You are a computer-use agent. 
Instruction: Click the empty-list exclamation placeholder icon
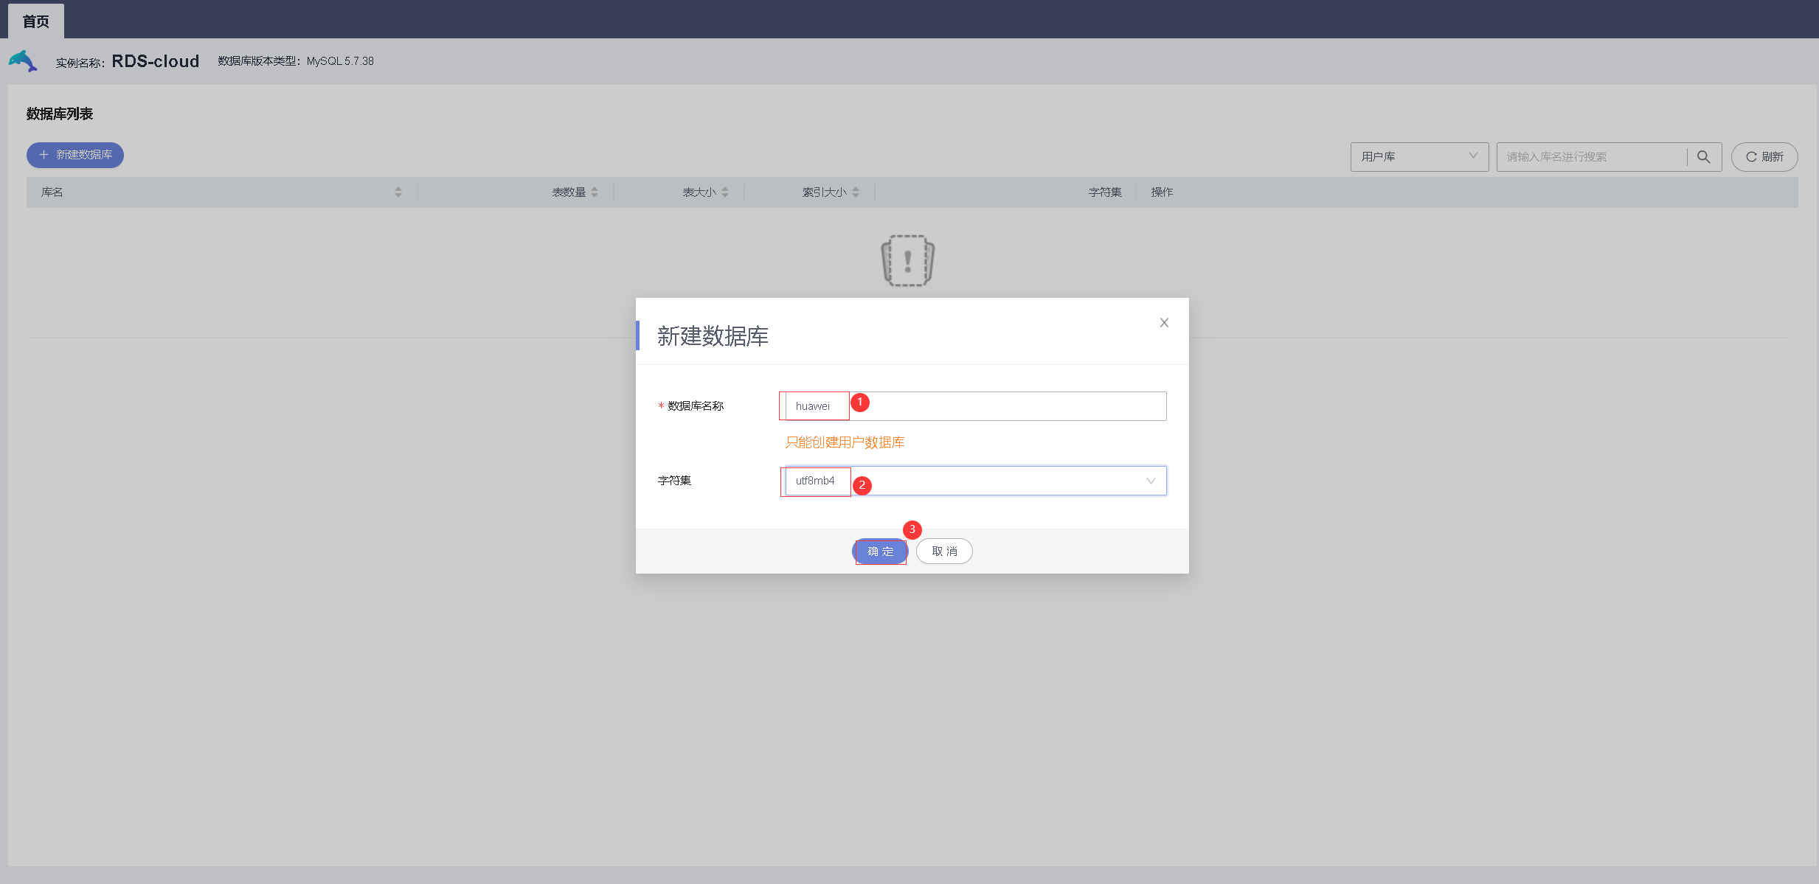(x=907, y=261)
